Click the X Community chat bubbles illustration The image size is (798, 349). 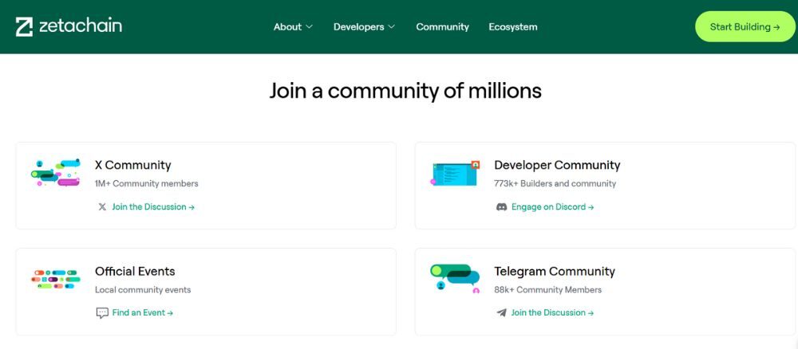coord(56,173)
